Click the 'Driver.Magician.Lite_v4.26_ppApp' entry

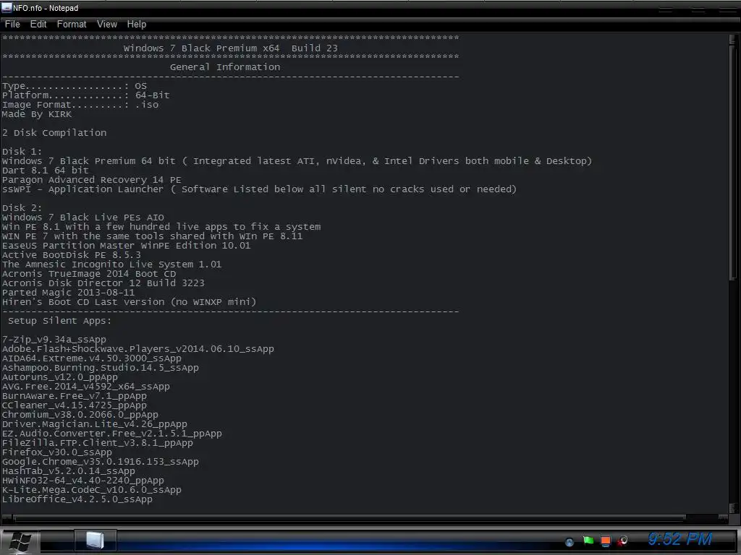point(95,423)
